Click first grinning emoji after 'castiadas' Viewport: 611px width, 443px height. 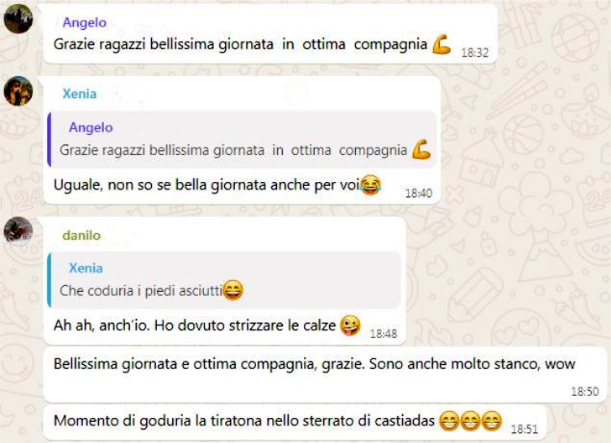[449, 421]
